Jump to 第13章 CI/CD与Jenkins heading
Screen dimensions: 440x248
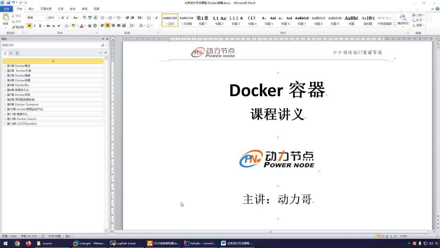pos(53,124)
